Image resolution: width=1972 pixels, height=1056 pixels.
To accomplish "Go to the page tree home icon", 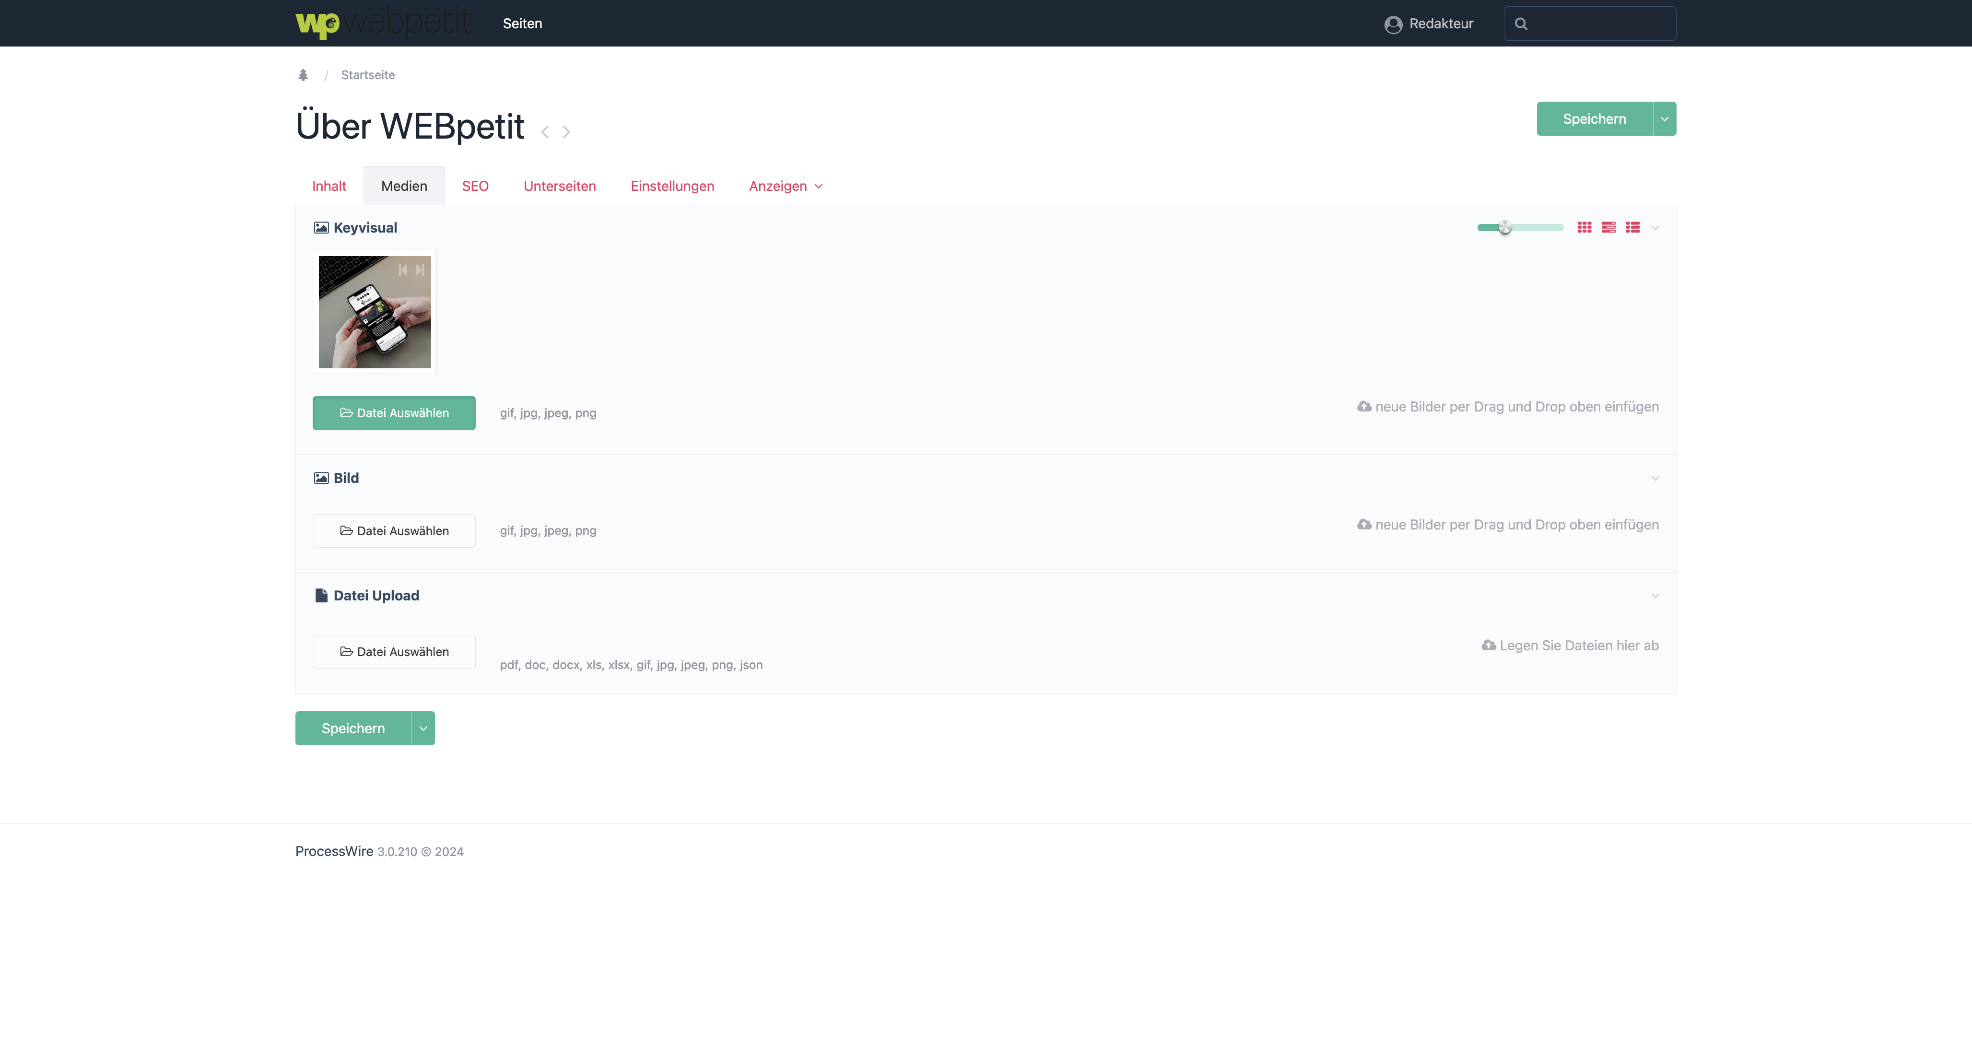I will (303, 75).
